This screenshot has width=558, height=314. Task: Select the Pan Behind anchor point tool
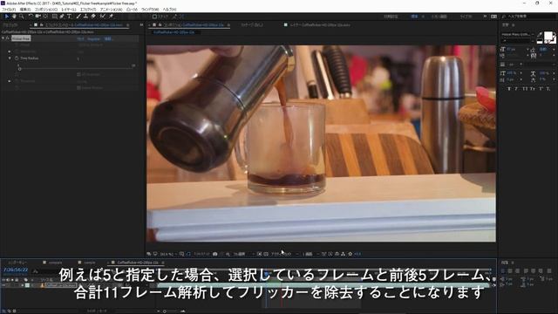pos(45,17)
